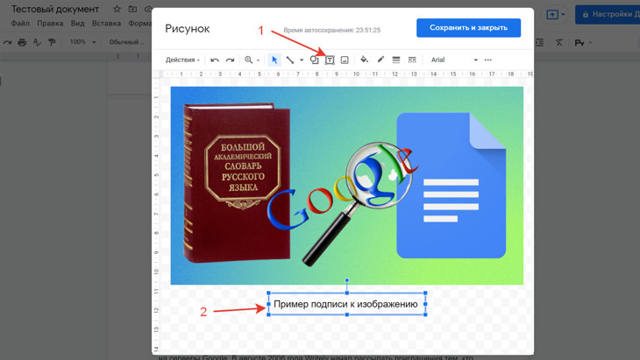Click the present-to-meeting upload icon
The height and width of the screenshot is (360, 640).
tap(552, 15)
